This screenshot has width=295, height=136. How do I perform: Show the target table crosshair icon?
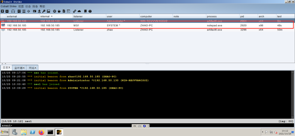point(29,11)
